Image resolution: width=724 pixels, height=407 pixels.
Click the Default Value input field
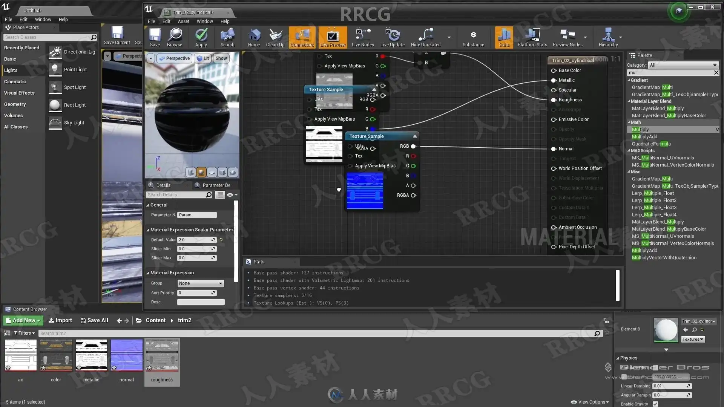(194, 240)
